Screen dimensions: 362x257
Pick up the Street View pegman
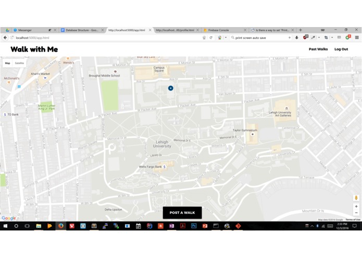356,198
